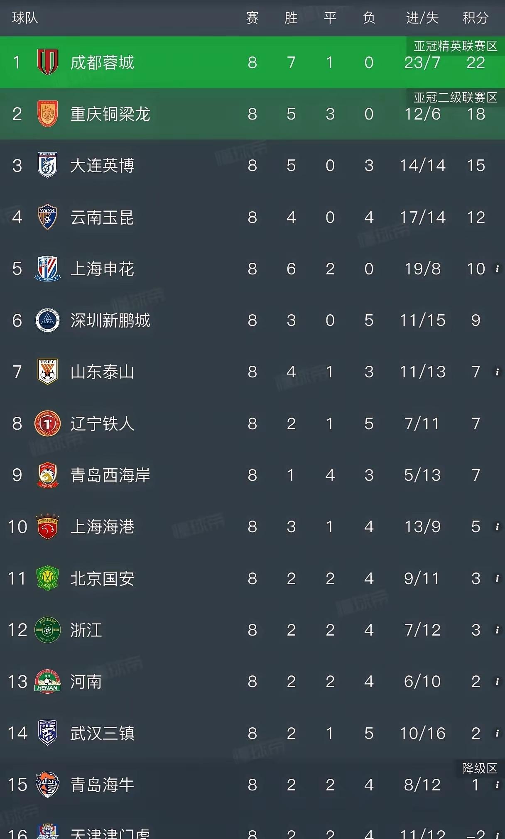Tap the info icon on 上海海港 row
The width and height of the screenshot is (505, 839).
tap(497, 526)
